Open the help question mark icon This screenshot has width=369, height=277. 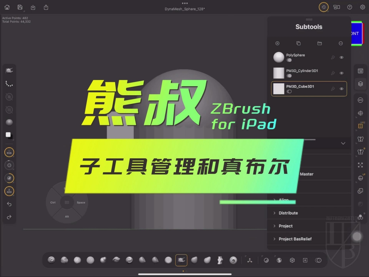(350, 7)
